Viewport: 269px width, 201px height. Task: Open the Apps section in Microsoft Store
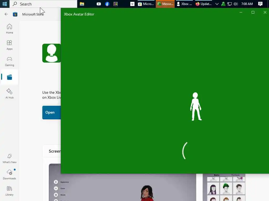[x=9, y=45]
